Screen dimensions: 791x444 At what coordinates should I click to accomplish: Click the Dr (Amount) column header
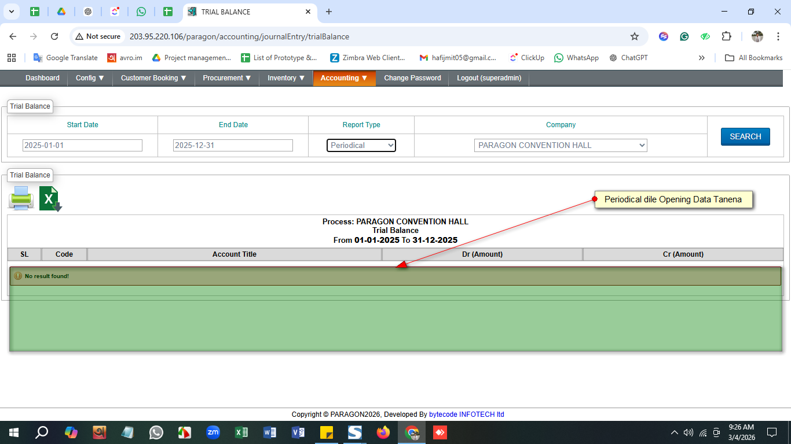[482, 254]
